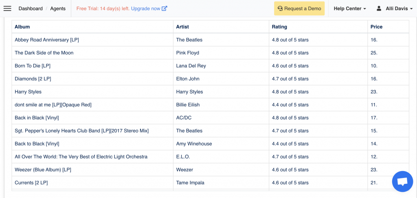Click the Price column header
The image size is (417, 198).
tap(376, 27)
